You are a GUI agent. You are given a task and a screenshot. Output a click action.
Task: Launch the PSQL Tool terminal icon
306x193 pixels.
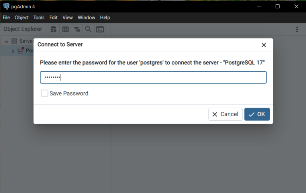click(x=100, y=29)
